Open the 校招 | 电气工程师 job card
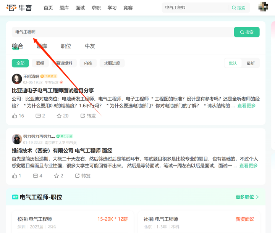 click(x=73, y=222)
